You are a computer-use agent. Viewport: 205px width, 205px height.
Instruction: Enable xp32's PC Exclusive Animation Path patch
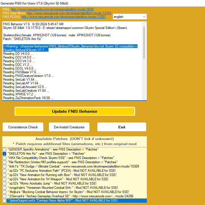pos(5,171)
